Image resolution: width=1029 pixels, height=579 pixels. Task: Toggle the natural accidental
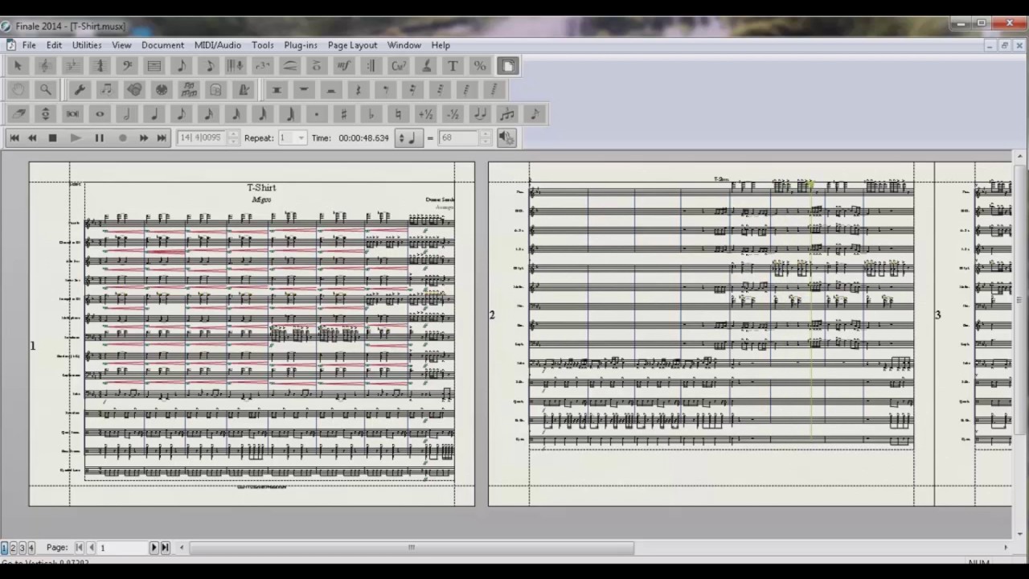coord(399,114)
